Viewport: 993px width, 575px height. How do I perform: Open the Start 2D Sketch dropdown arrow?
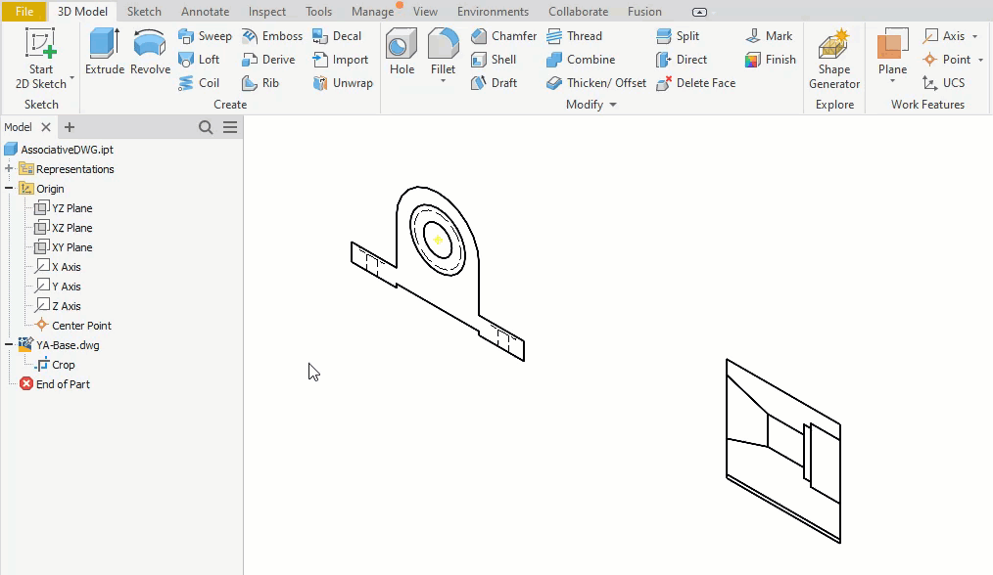72,78
